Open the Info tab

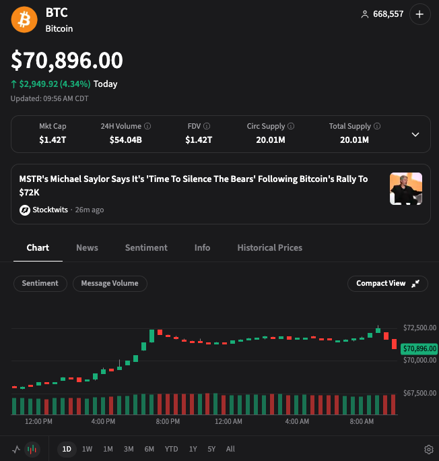pyautogui.click(x=202, y=247)
